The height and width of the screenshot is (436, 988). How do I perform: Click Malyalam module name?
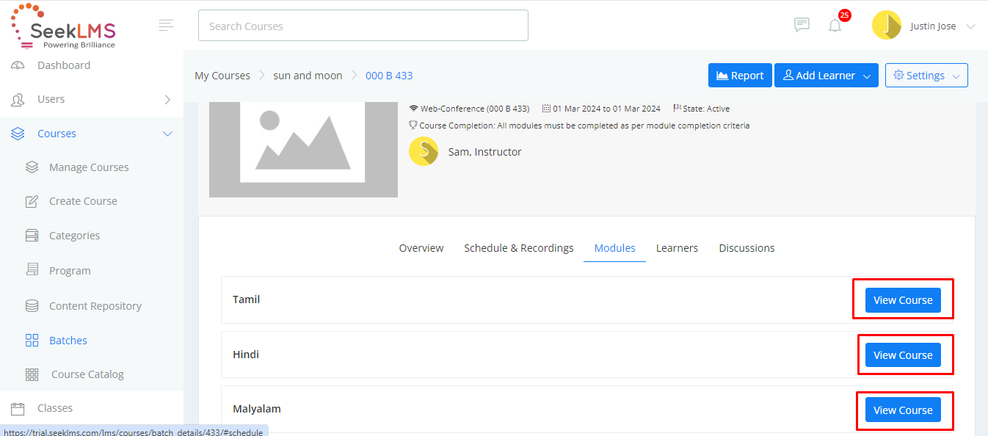pos(257,409)
